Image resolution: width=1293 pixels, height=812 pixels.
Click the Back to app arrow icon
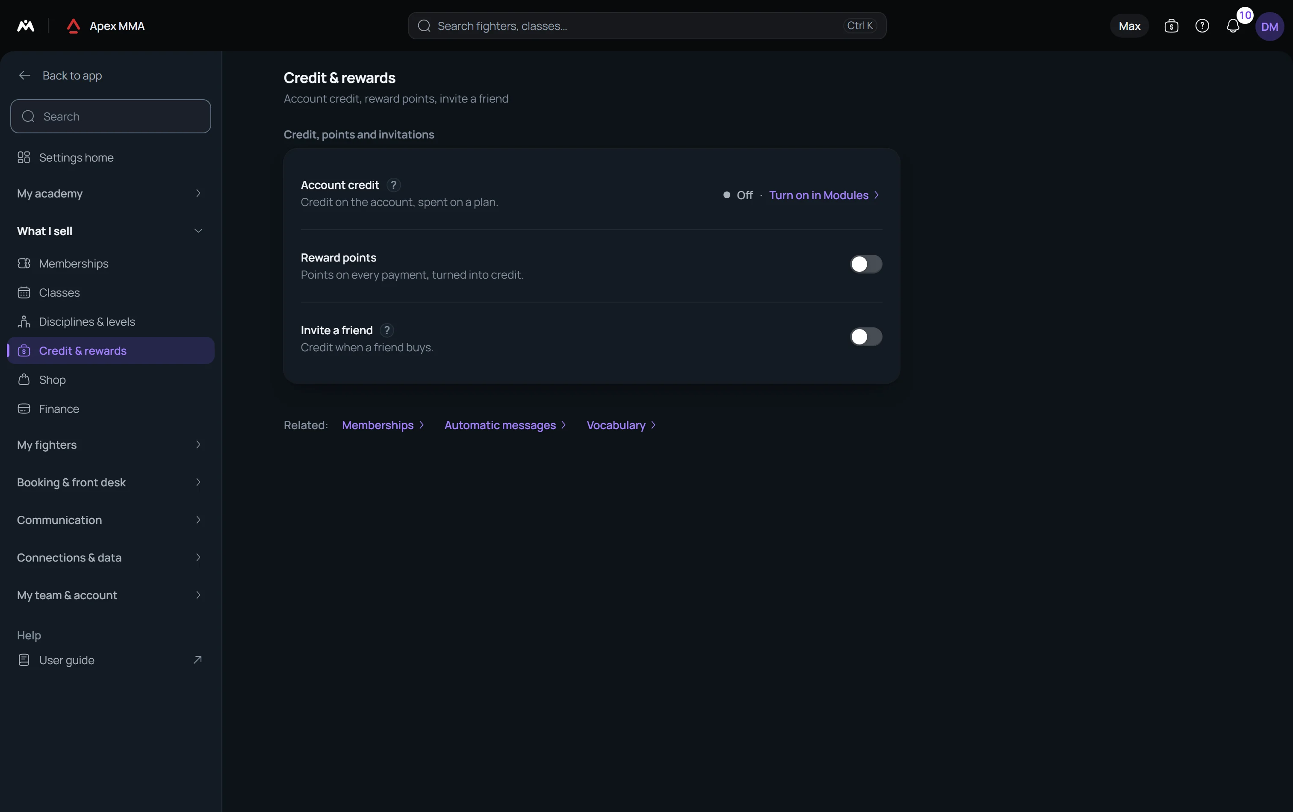[x=25, y=76]
